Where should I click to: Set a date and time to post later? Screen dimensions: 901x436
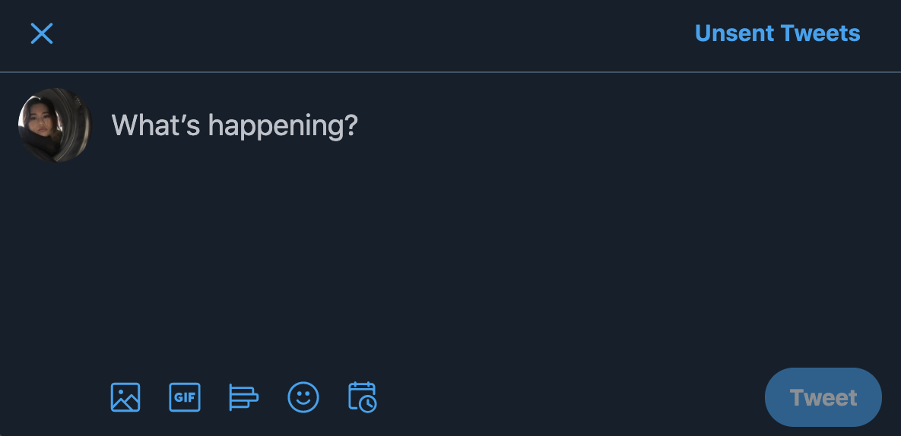363,397
